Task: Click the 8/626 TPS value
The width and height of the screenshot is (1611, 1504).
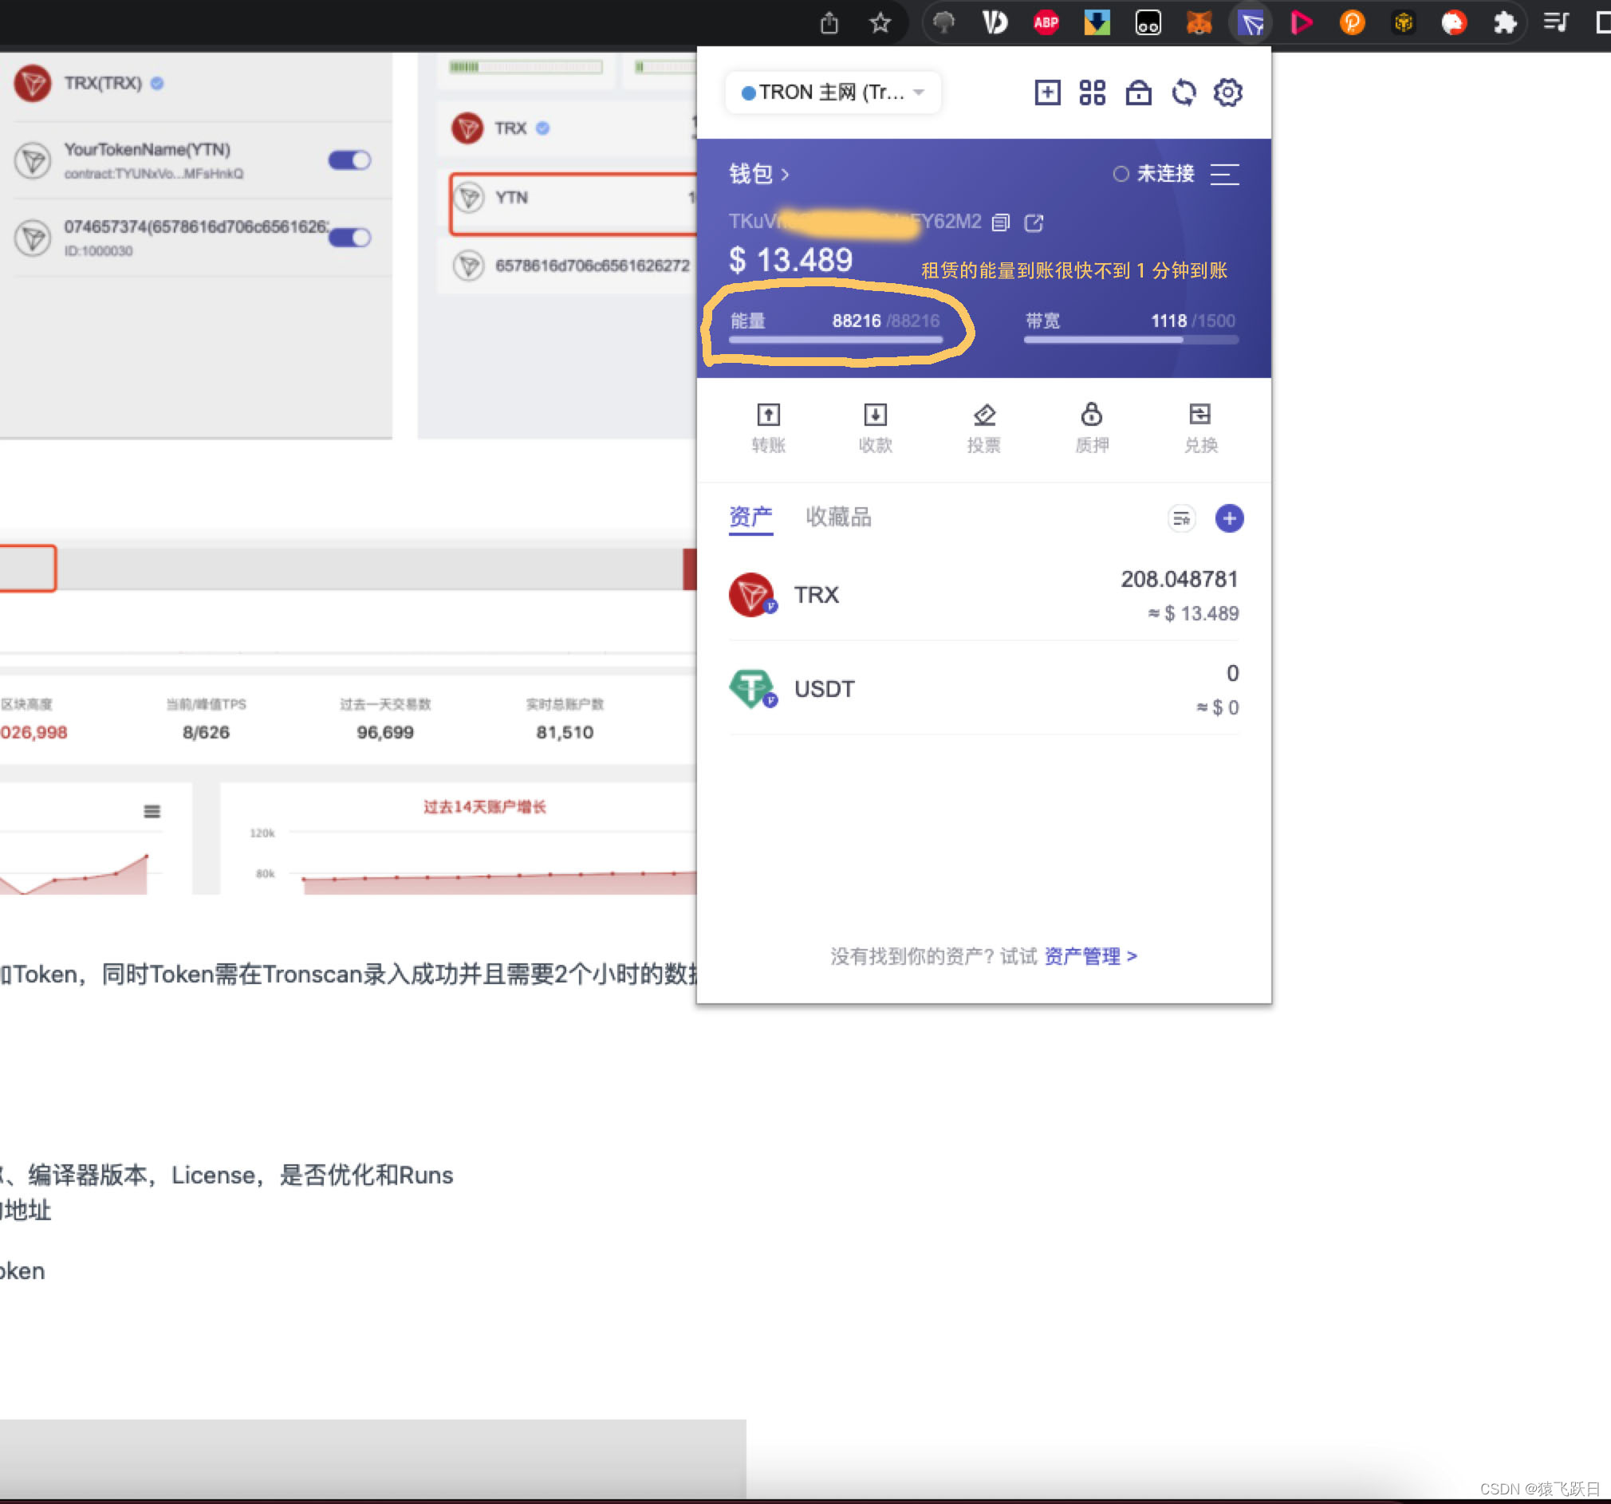Action: [x=206, y=733]
